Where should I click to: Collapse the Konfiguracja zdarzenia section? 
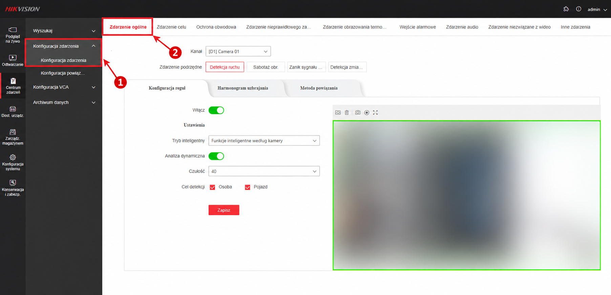[64, 46]
